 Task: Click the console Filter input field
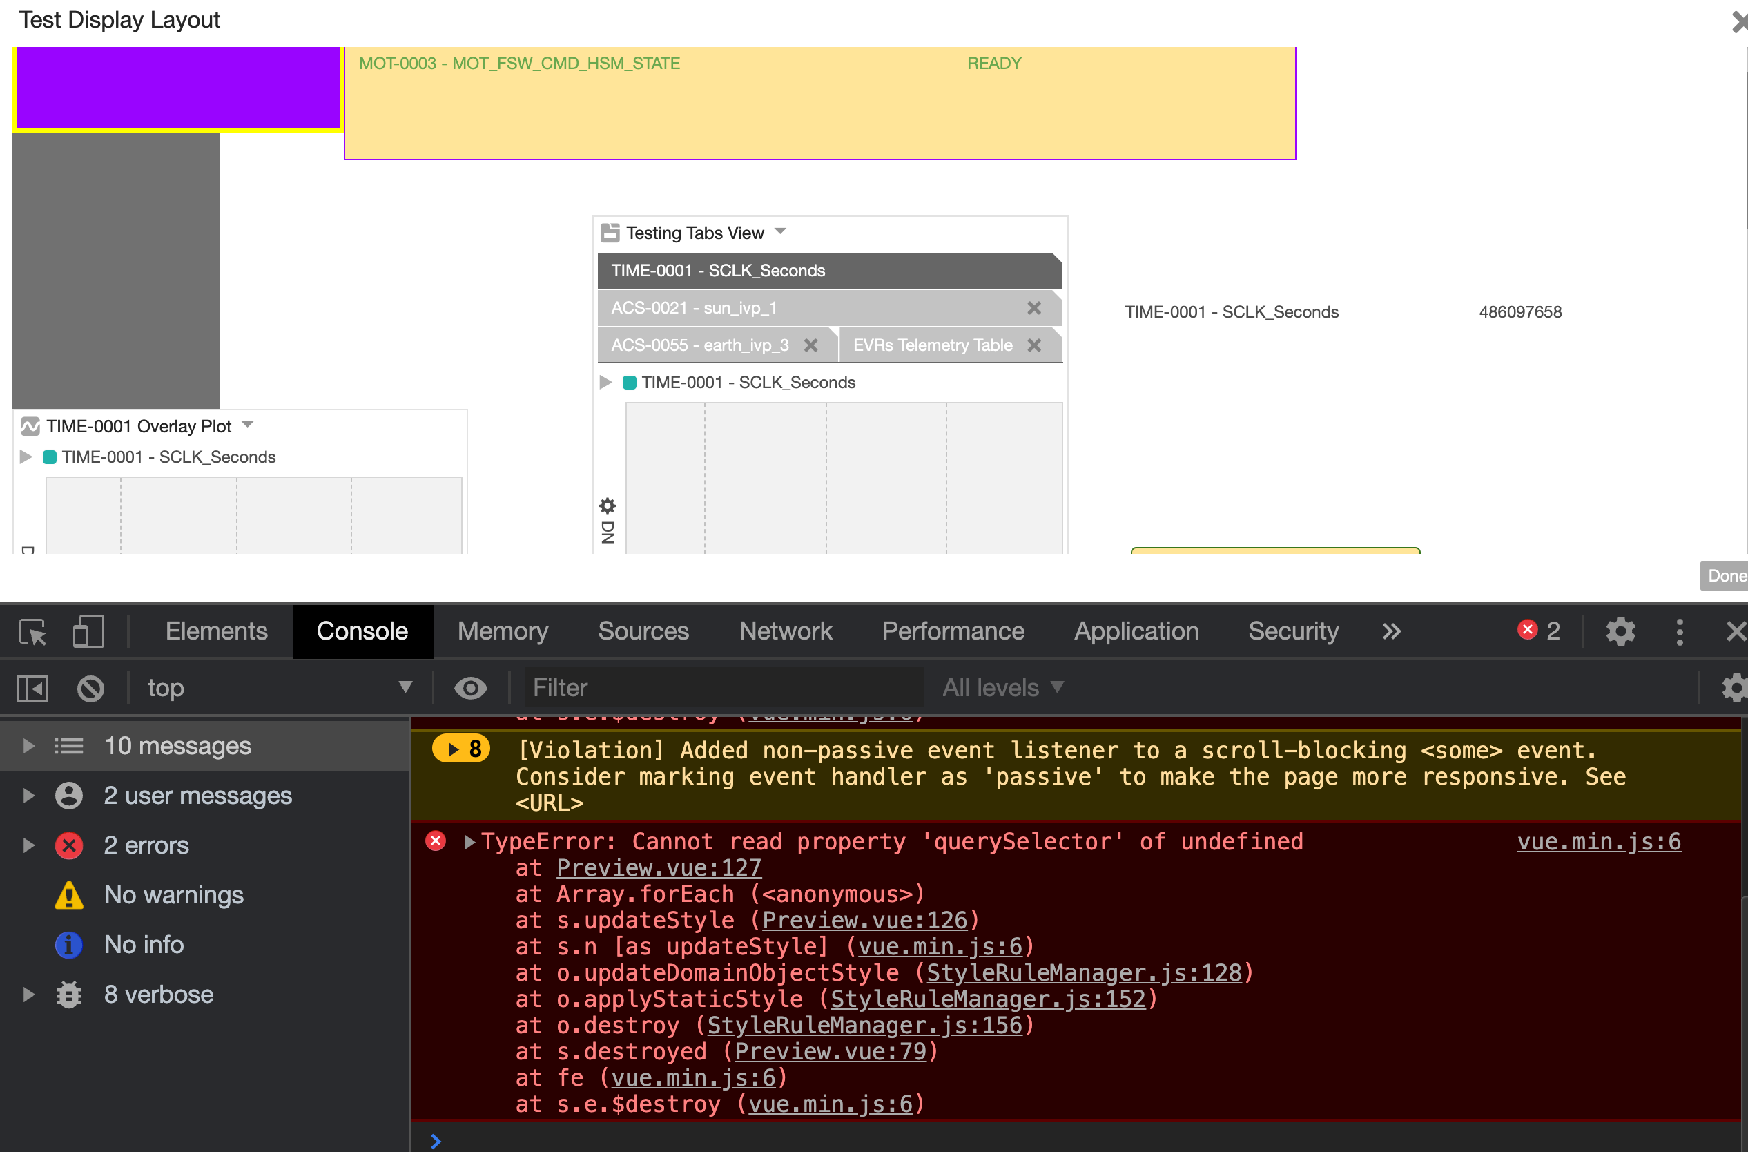tap(724, 688)
